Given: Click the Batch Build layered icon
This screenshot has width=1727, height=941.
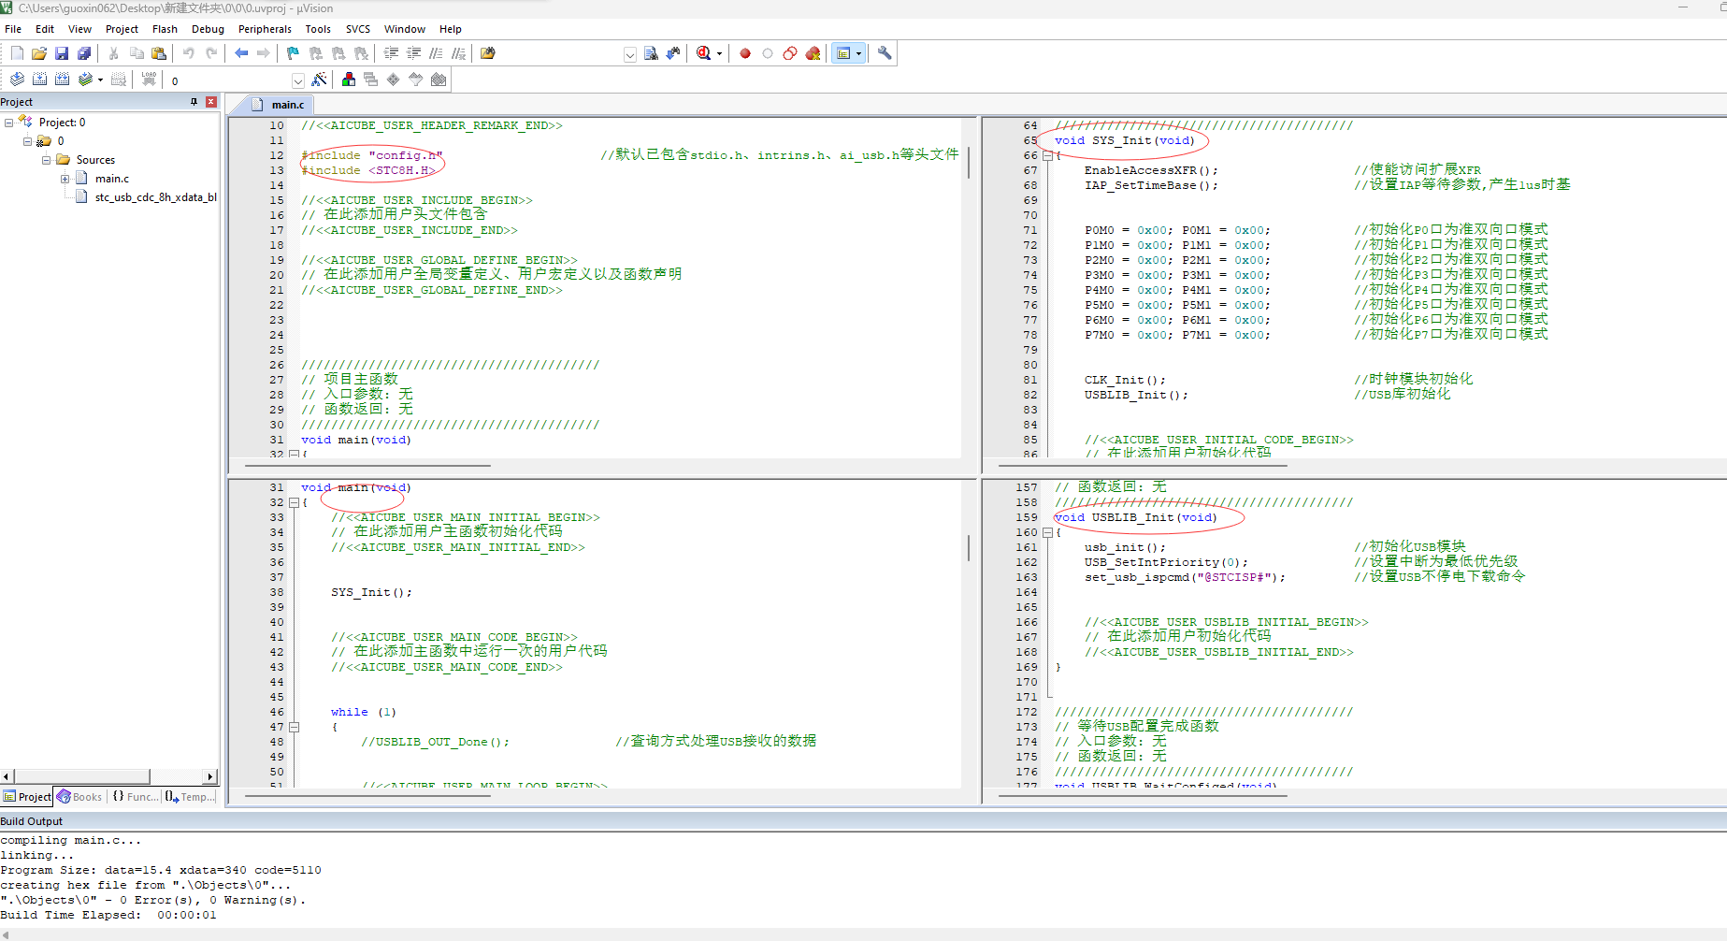Looking at the screenshot, I should point(85,80).
